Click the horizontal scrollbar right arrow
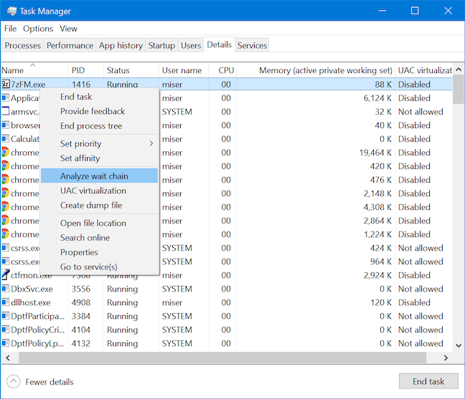The height and width of the screenshot is (399, 465). click(x=446, y=358)
